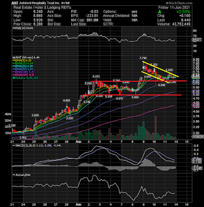Image resolution: width=204 pixels, height=207 pixels.
Task: Click the Yield N/A value
Action: tap(134, 20)
